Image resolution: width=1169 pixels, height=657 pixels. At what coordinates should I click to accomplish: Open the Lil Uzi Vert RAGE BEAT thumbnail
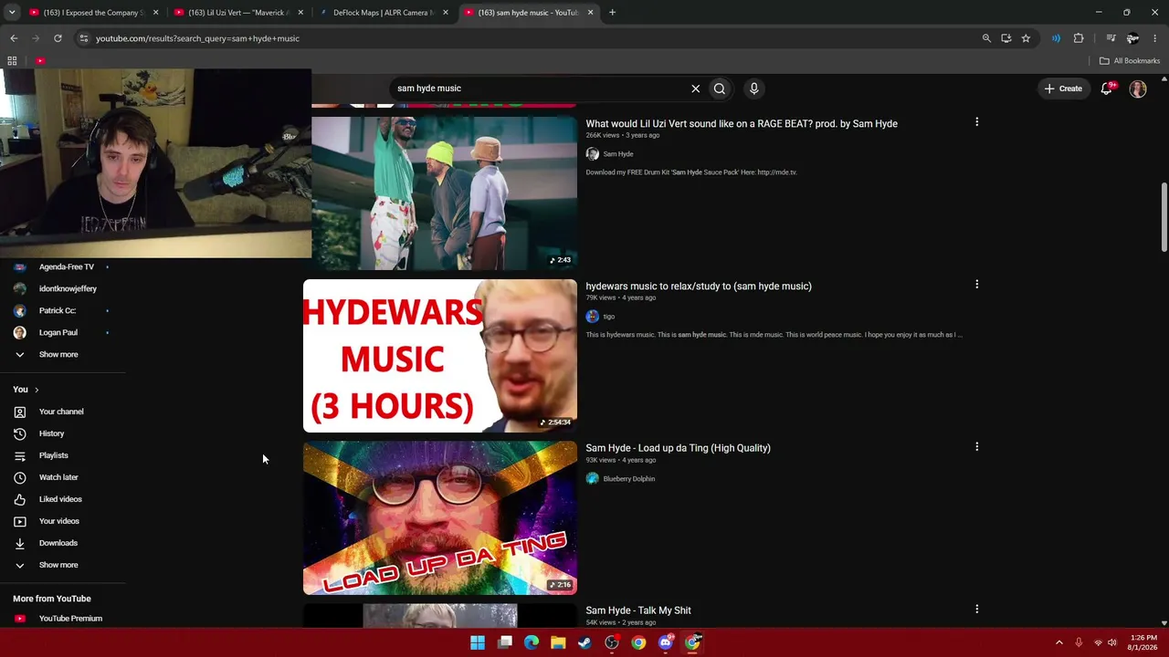pyautogui.click(x=444, y=193)
